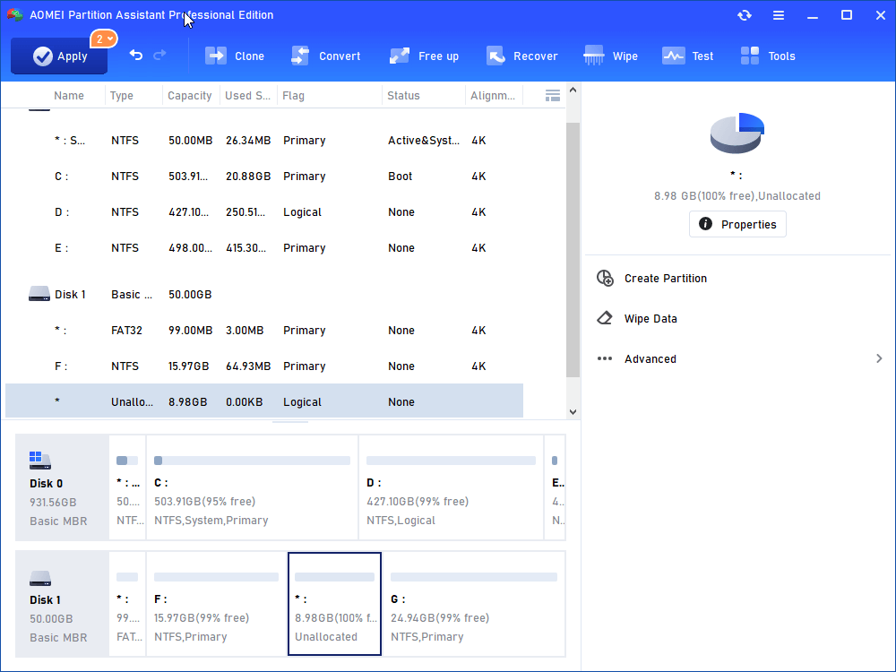Click the Create Partition icon
This screenshot has height=672, width=896.
click(605, 279)
